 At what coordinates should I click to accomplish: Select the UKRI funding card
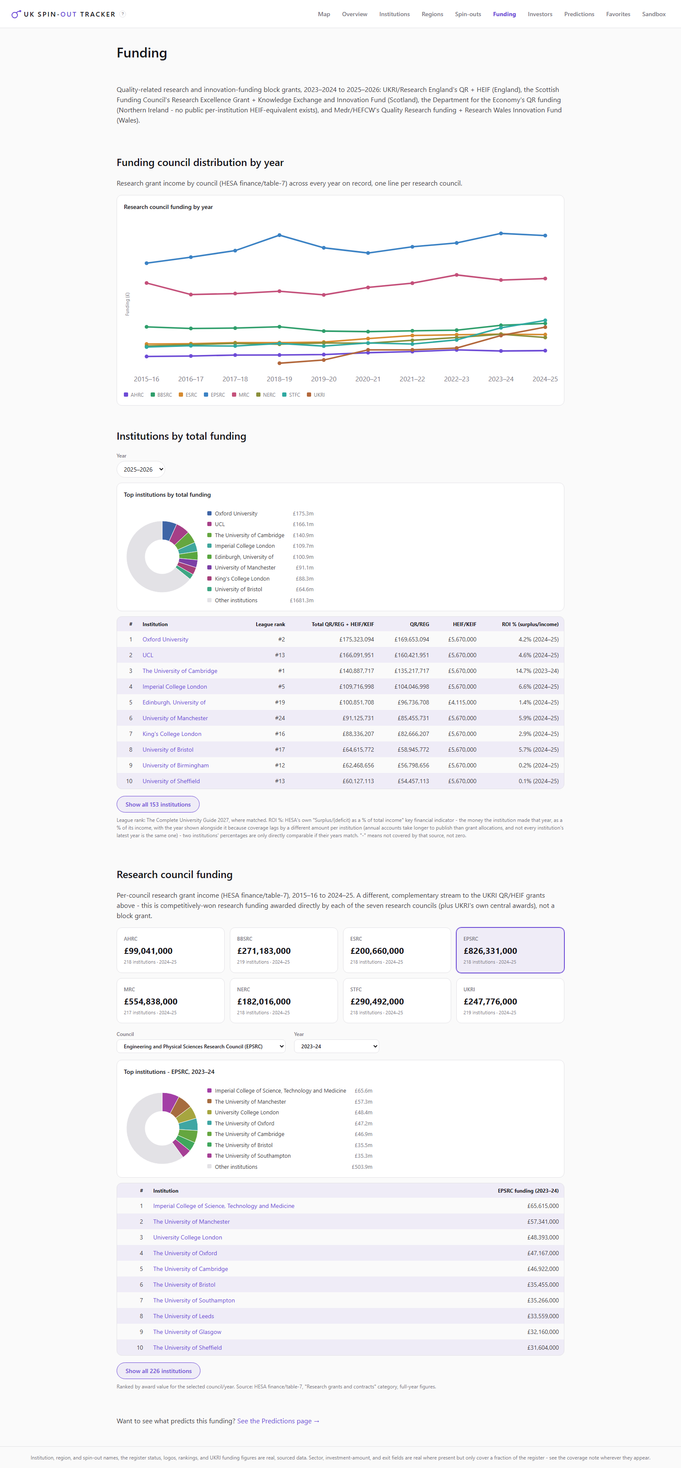(x=510, y=1001)
